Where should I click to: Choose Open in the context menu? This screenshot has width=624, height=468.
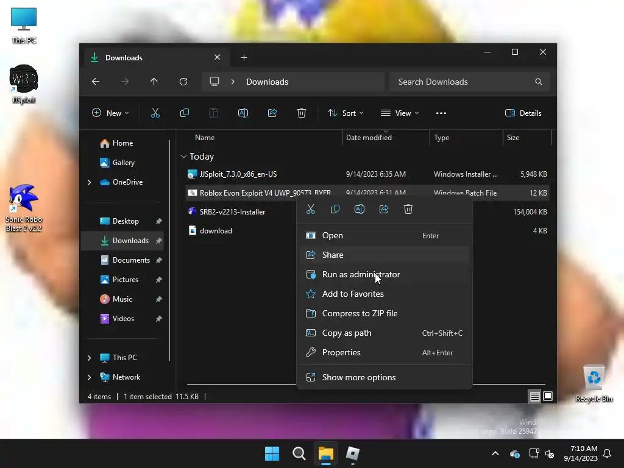coord(385,236)
